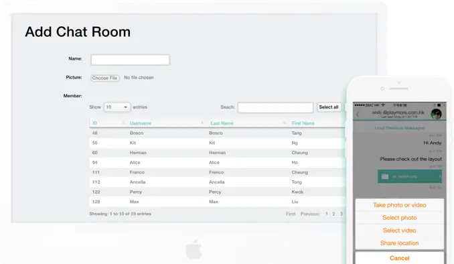This screenshot has width=454, height=264.
Task: Choose Select photo option
Action: point(399,218)
